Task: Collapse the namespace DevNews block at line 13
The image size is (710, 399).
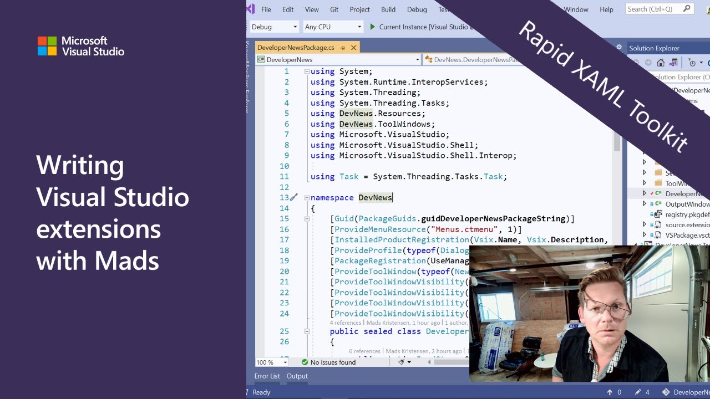Action: 307,198
